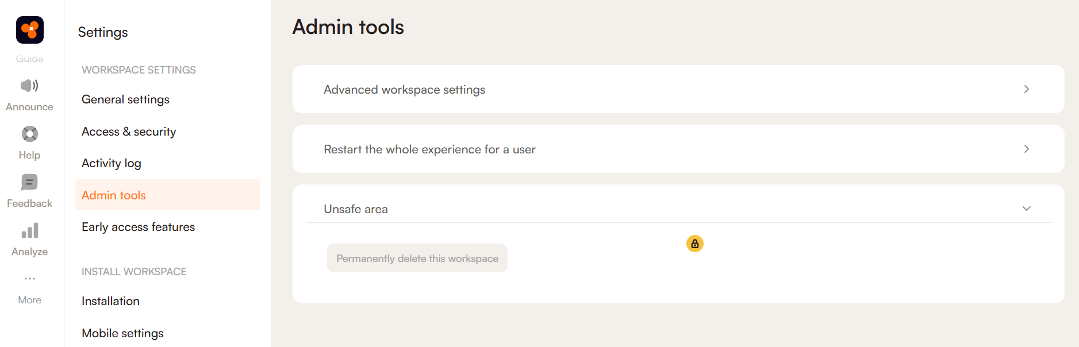Go to Access & security settings
1079x347 pixels.
pyautogui.click(x=129, y=132)
